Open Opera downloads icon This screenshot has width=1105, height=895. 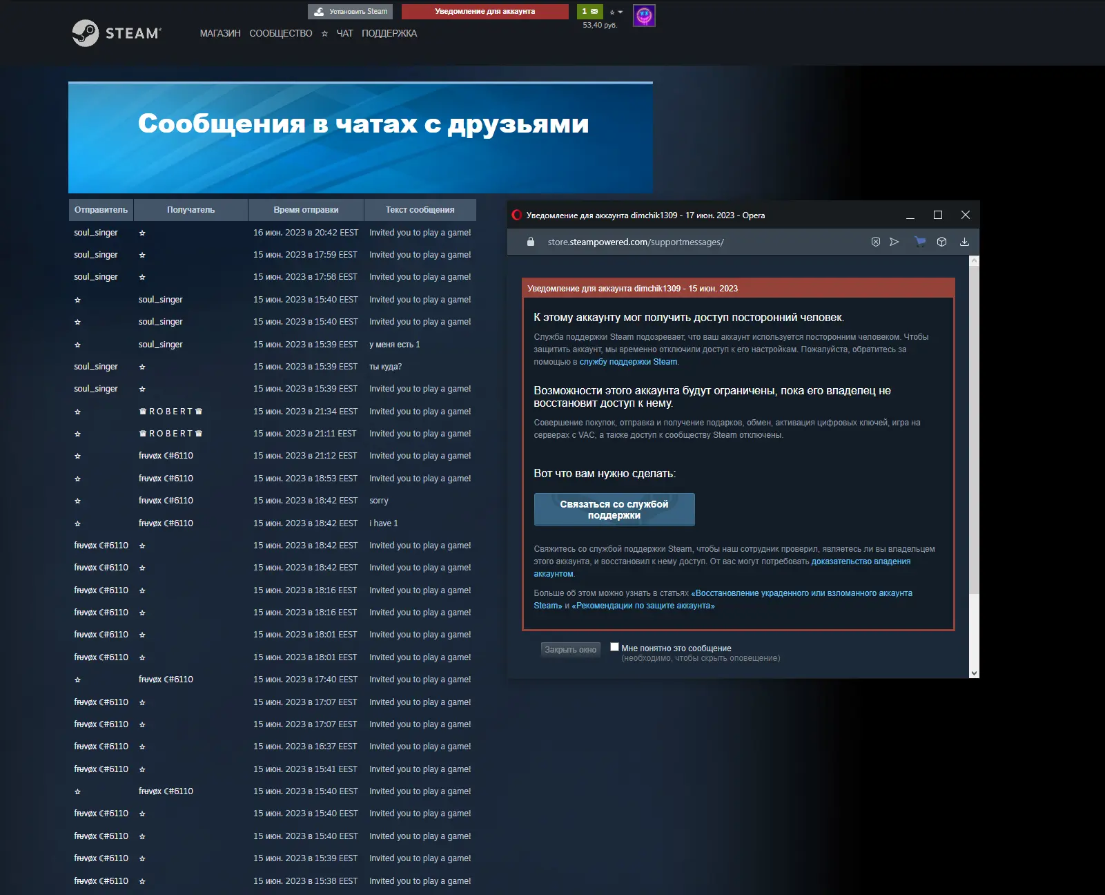click(x=964, y=242)
